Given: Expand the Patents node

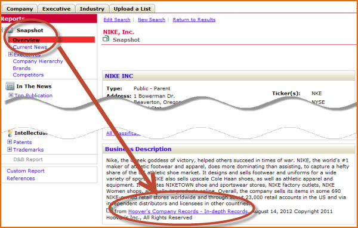Looking at the screenshot, I should (x=10, y=142).
